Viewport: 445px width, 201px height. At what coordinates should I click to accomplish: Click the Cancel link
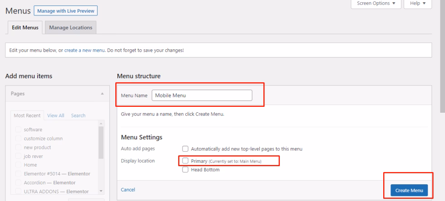(x=128, y=190)
